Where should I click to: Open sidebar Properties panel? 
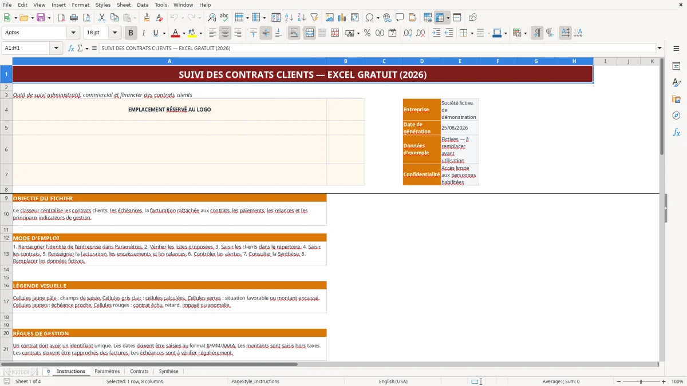pyautogui.click(x=676, y=66)
